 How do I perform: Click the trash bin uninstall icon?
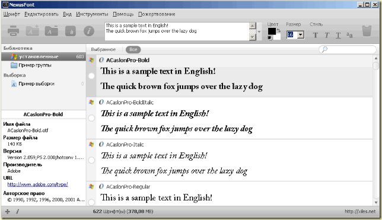click(x=367, y=31)
